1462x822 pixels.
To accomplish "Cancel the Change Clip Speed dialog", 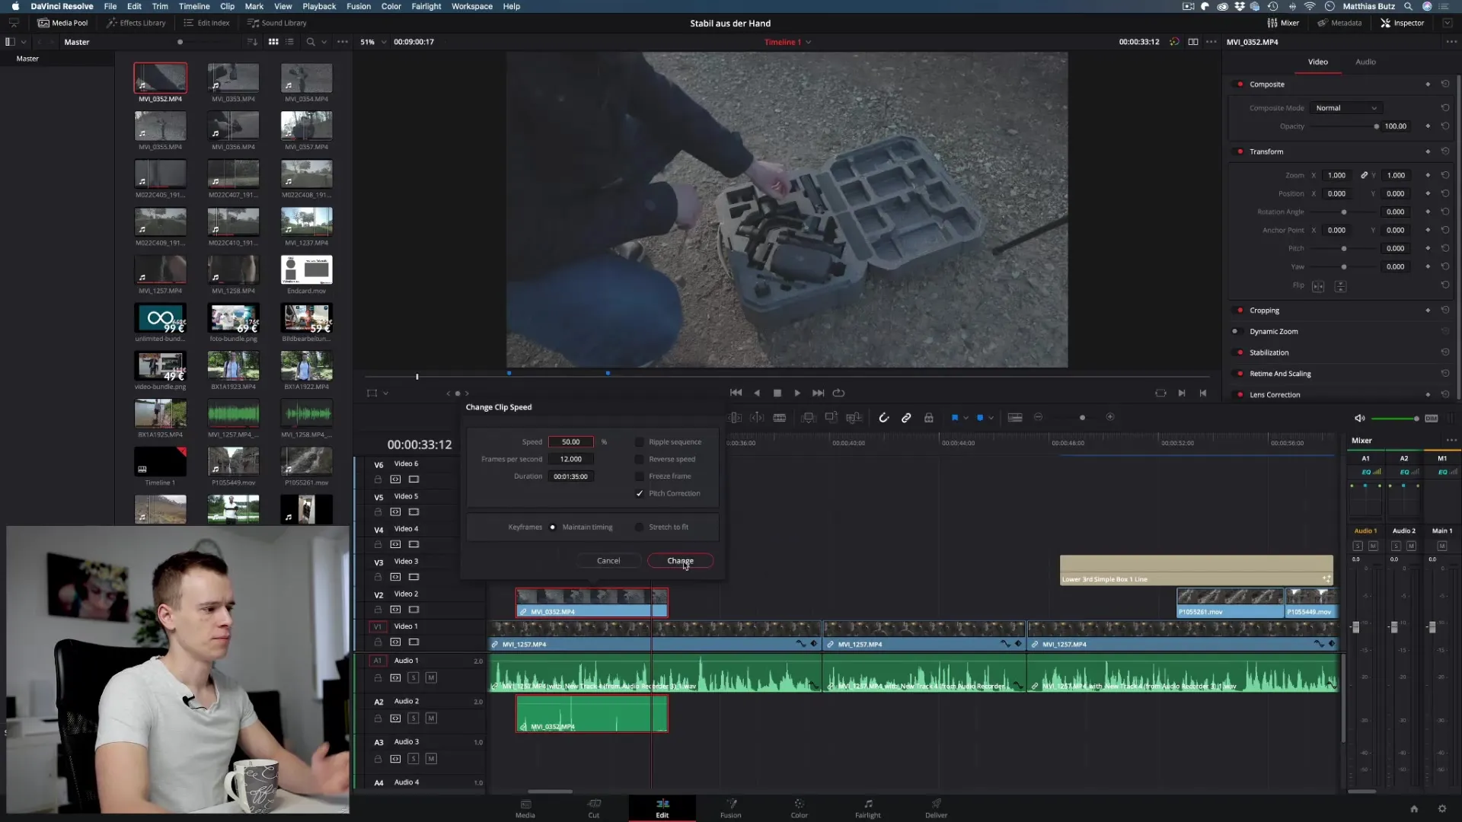I will tap(608, 561).
